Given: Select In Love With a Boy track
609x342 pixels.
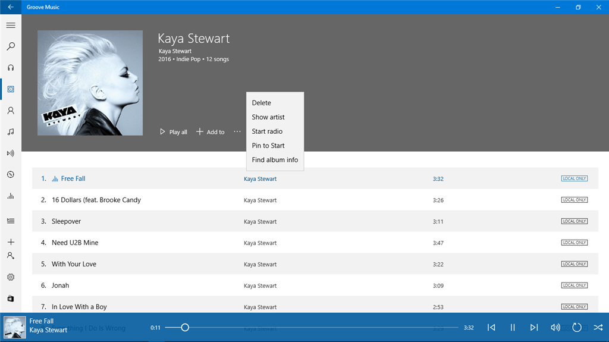Looking at the screenshot, I should (x=315, y=306).
